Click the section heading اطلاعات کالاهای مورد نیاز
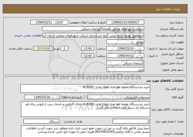The height and width of the screenshot is (137, 193). click(165, 81)
